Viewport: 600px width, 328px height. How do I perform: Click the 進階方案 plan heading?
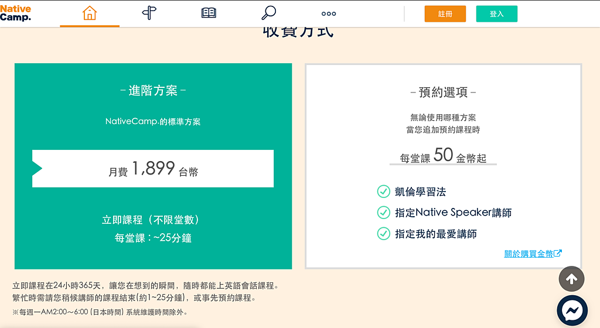click(153, 91)
